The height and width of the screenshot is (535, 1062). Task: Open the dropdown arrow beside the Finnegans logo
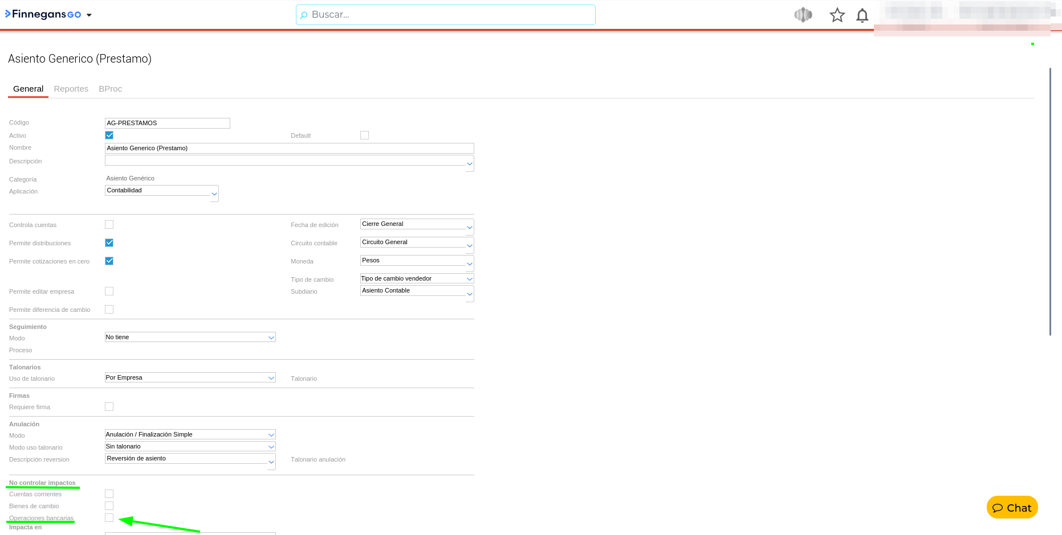tap(89, 15)
